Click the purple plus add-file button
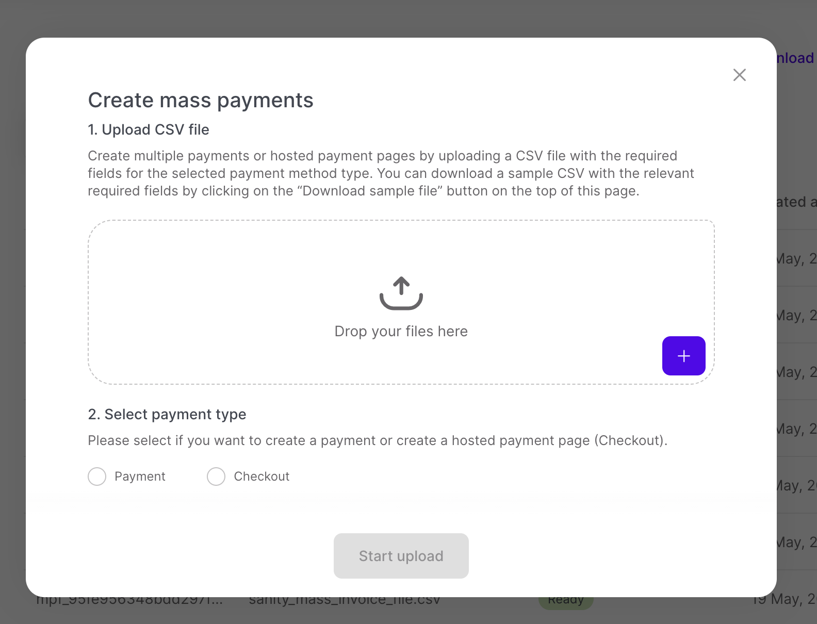 683,356
